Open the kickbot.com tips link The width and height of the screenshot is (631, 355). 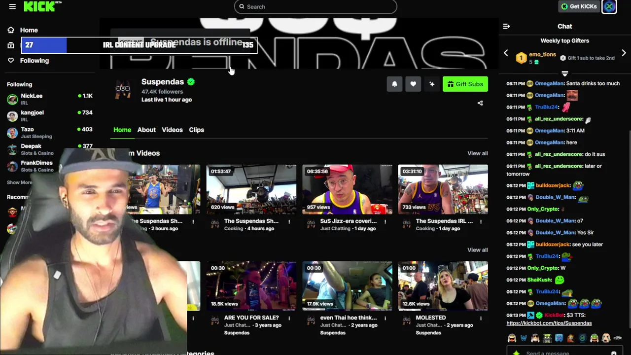tap(549, 323)
